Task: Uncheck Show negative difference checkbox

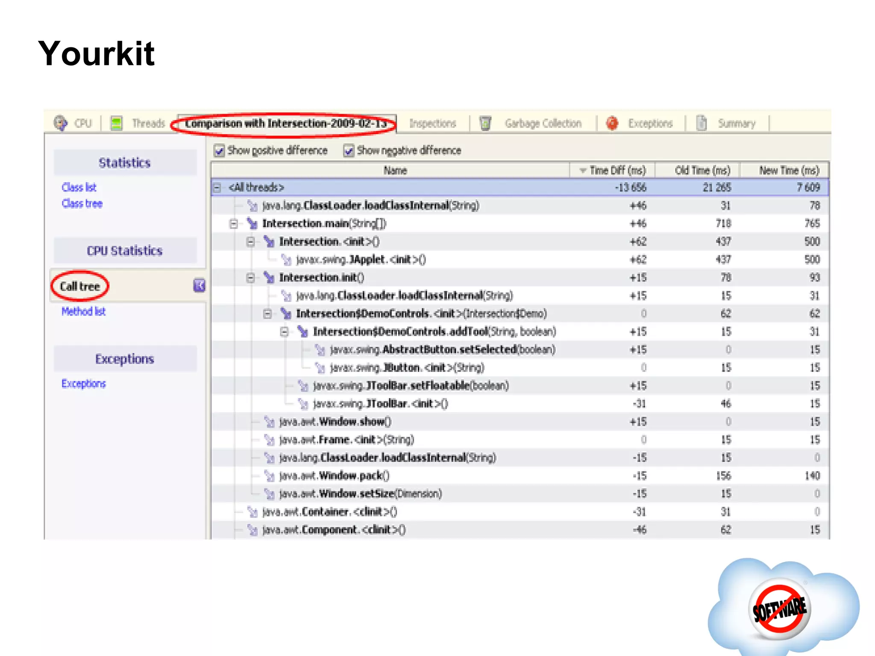Action: (x=349, y=150)
